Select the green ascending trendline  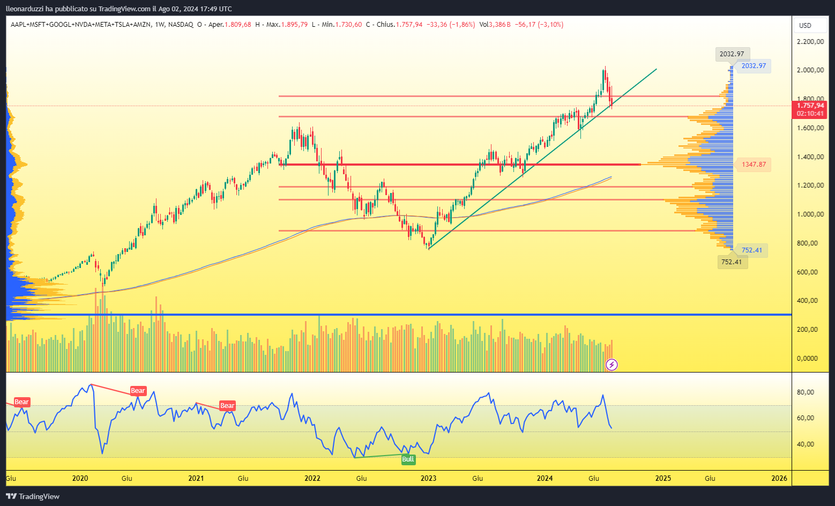[542, 159]
